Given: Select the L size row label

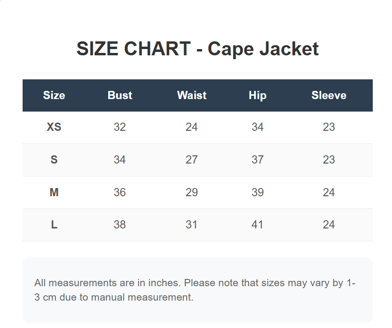Looking at the screenshot, I should point(54,225).
